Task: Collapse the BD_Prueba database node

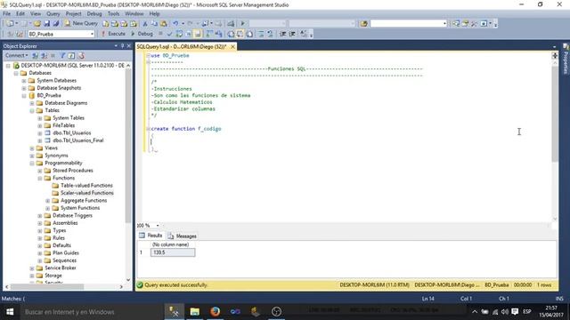Action: pos(24,96)
